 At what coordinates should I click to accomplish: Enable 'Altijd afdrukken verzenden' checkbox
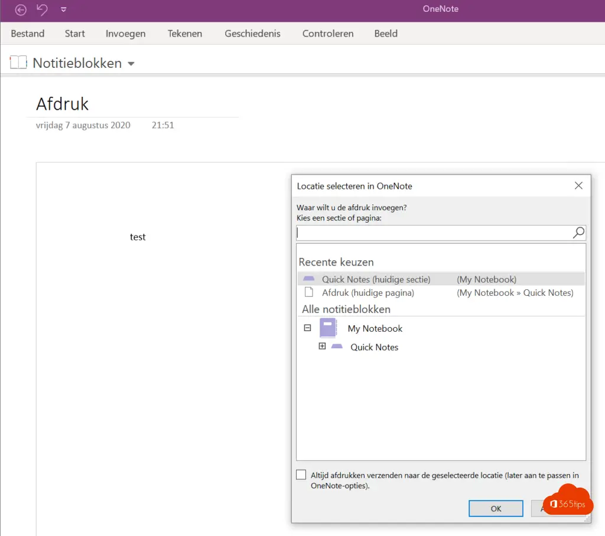(x=301, y=475)
